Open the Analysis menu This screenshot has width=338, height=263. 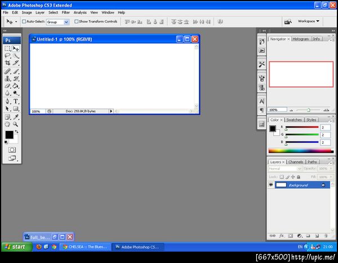pos(80,12)
